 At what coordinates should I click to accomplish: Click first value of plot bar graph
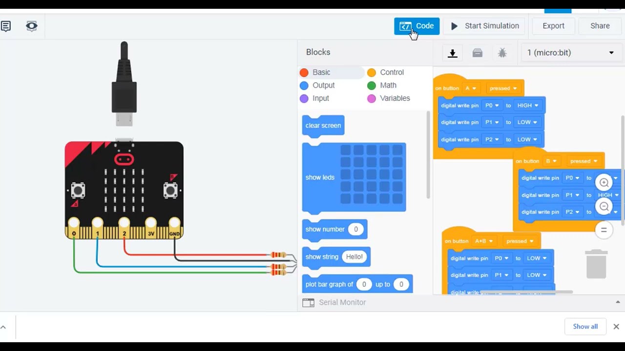[x=364, y=285]
